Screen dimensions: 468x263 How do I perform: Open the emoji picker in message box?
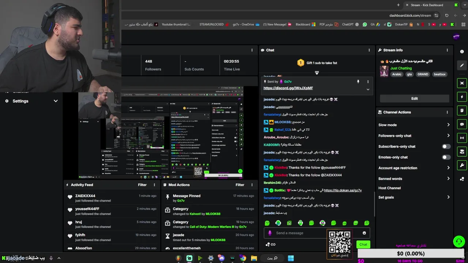[364, 233]
